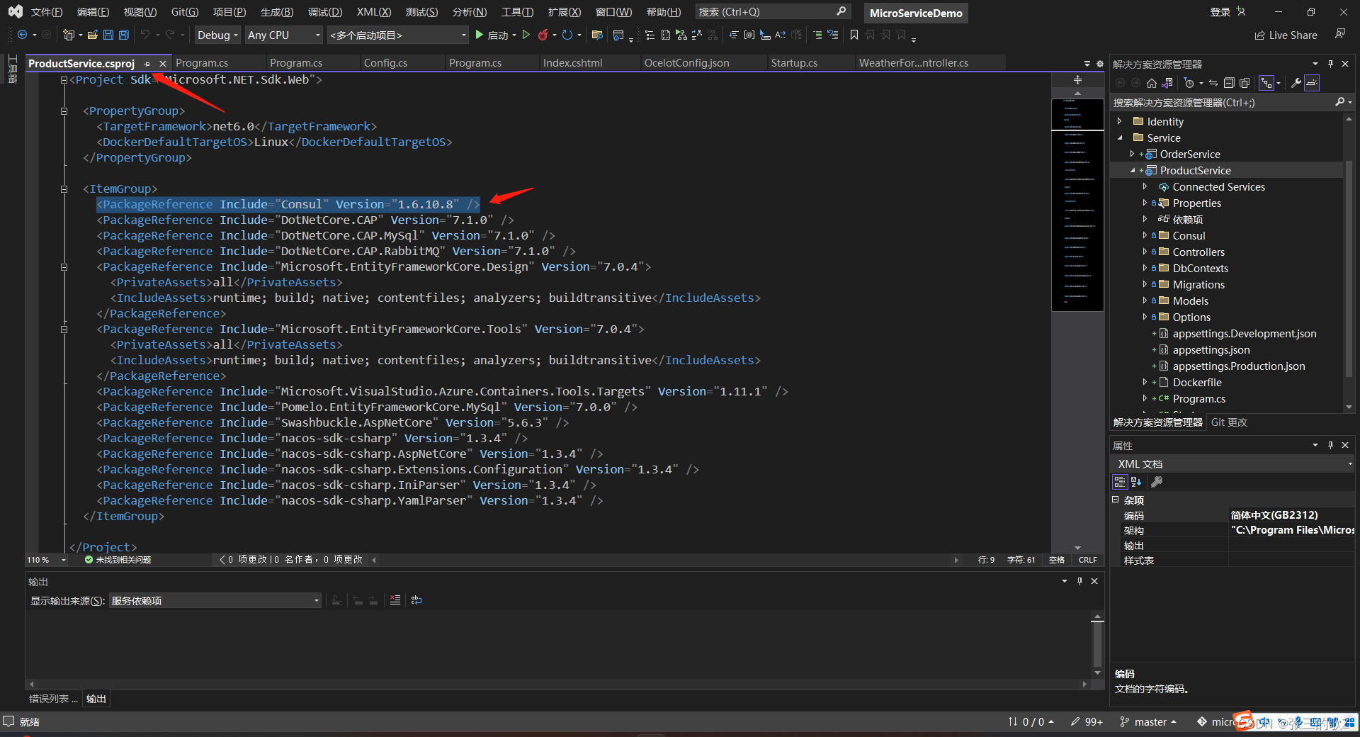The image size is (1360, 737).
Task: Click the Save All toolbar icon
Action: pos(124,35)
